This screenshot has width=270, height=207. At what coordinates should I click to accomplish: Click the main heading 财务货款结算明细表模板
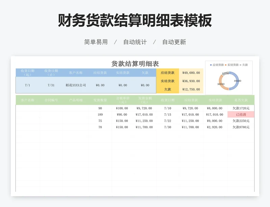click(135, 21)
